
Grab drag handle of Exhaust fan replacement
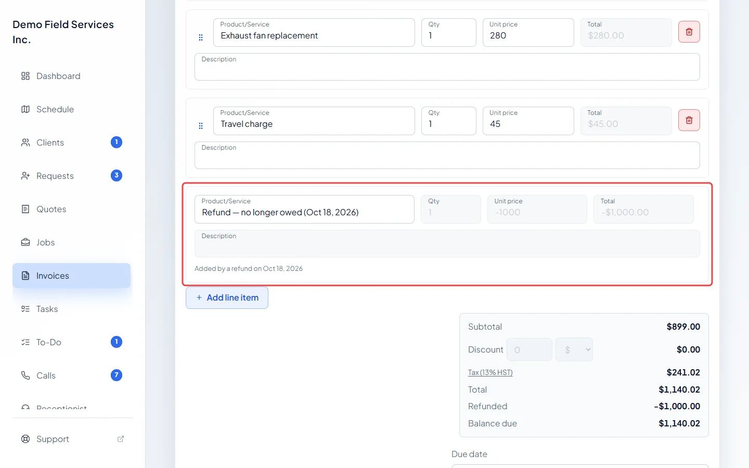pyautogui.click(x=201, y=37)
